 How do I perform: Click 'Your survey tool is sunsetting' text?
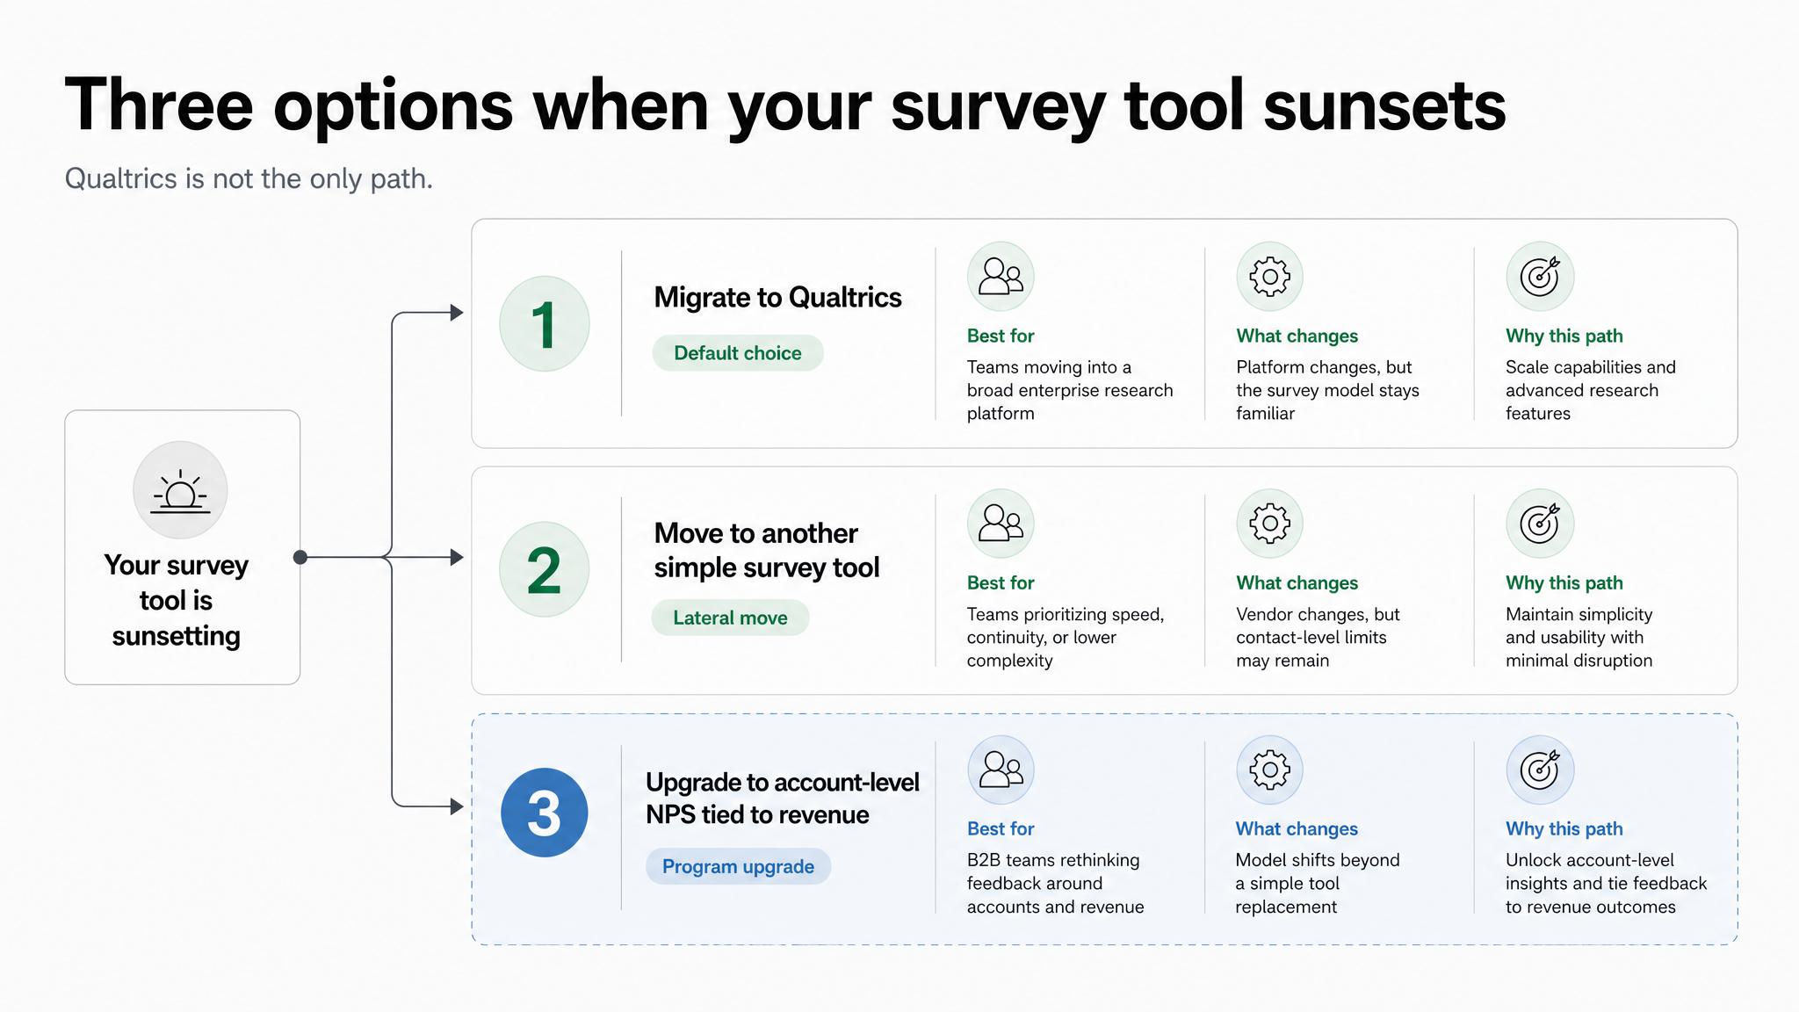[x=176, y=600]
